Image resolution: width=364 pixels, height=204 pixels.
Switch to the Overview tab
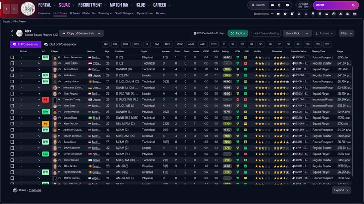(44, 13)
